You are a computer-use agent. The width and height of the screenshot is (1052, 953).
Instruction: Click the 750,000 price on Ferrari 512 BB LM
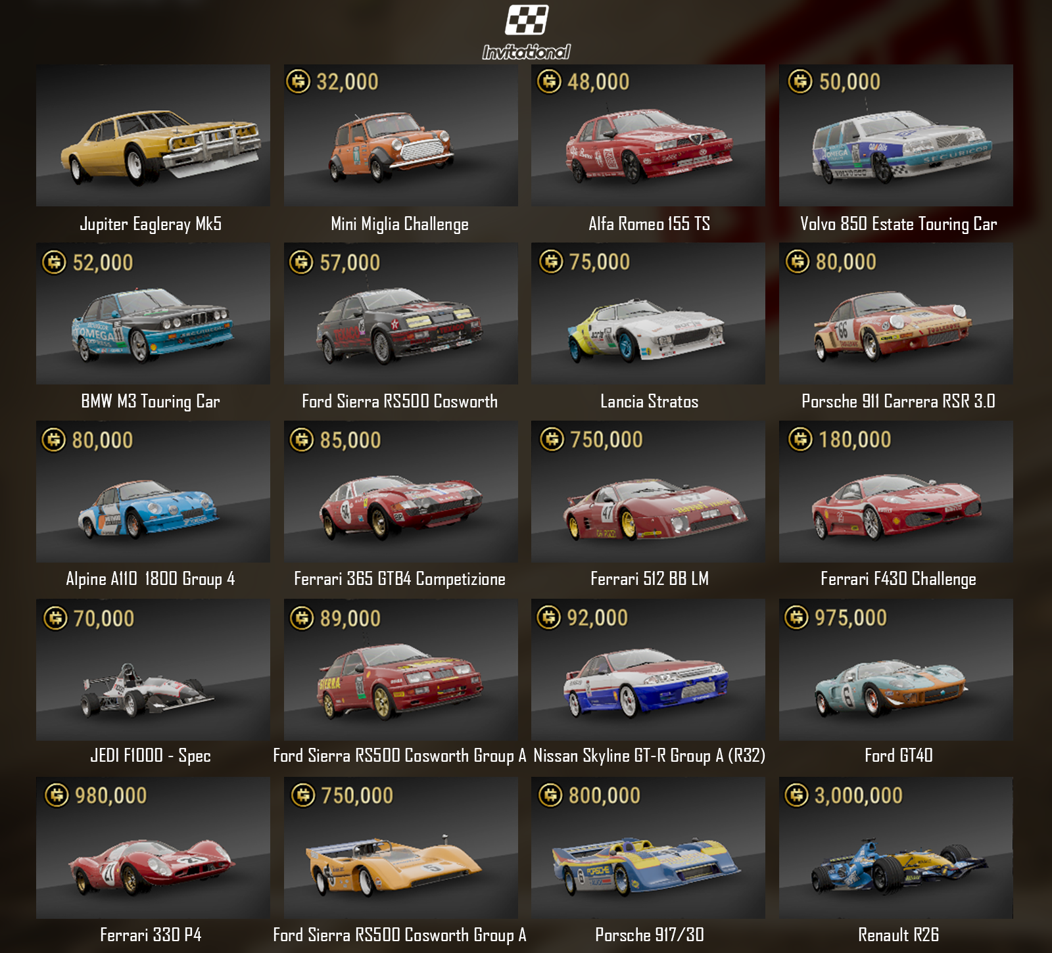(x=606, y=439)
